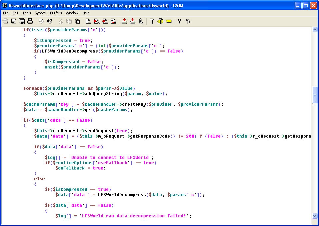Click the text '$isCompresssed = true;'
This screenshot has height=226, width=319.
point(63,40)
